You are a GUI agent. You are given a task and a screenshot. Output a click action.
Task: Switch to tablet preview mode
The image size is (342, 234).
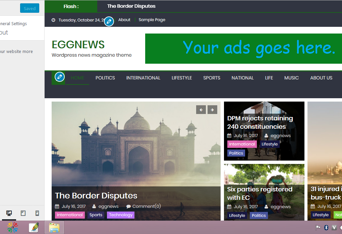[x=23, y=213]
